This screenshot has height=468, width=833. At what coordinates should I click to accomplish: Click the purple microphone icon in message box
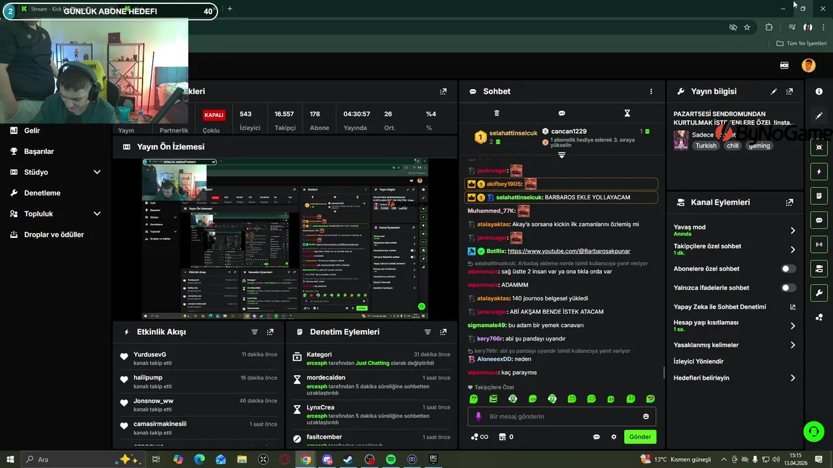(x=478, y=417)
